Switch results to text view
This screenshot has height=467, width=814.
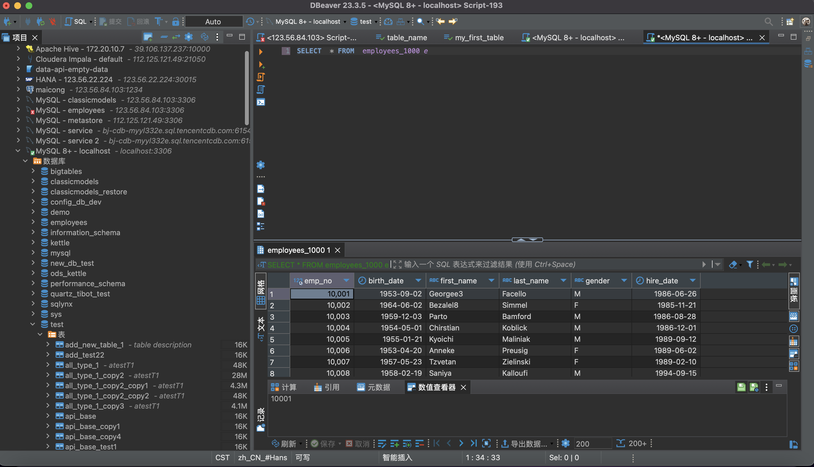coord(260,329)
